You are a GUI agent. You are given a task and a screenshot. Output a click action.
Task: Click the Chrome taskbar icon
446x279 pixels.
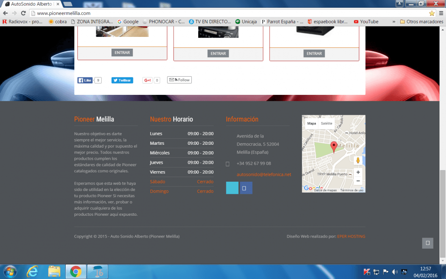click(x=76, y=272)
